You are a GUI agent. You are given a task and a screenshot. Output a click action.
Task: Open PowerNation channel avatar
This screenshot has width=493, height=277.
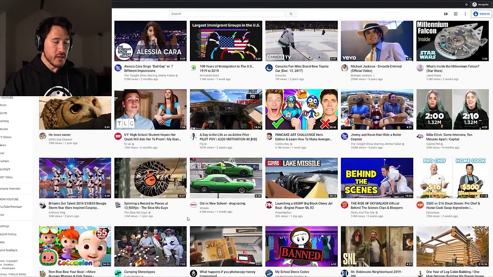point(269,205)
